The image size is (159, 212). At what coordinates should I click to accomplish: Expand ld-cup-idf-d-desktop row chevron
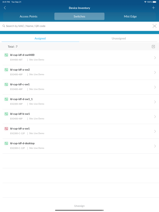point(155,146)
